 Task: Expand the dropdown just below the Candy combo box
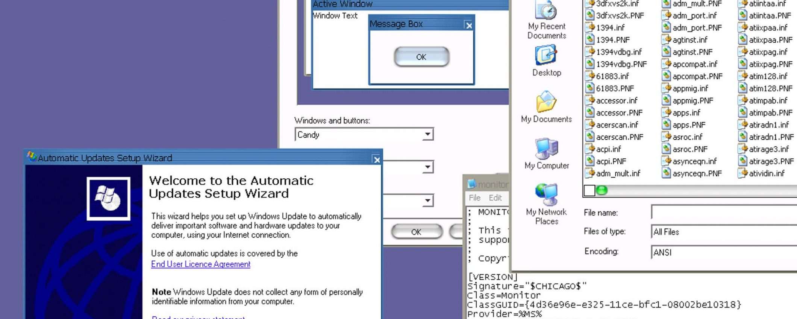[427, 167]
